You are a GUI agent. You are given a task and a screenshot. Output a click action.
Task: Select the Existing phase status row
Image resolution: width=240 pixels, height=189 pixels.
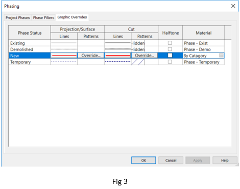coord(30,43)
